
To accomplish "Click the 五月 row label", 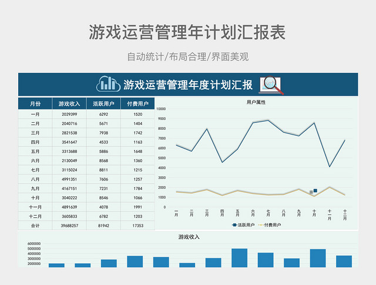I will point(35,152).
